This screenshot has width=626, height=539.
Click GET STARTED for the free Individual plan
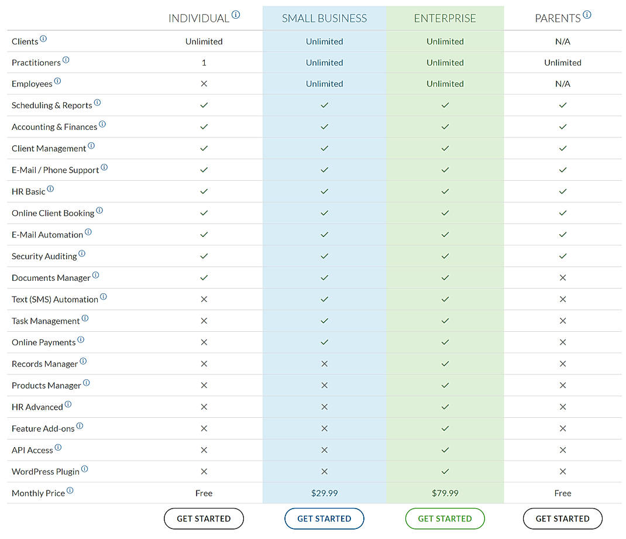pos(204,519)
